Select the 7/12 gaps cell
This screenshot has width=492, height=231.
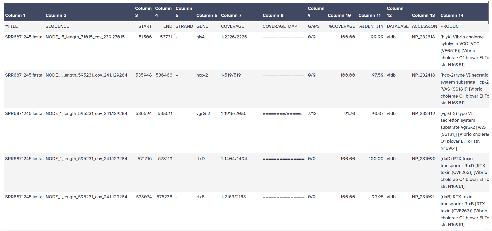point(312,113)
